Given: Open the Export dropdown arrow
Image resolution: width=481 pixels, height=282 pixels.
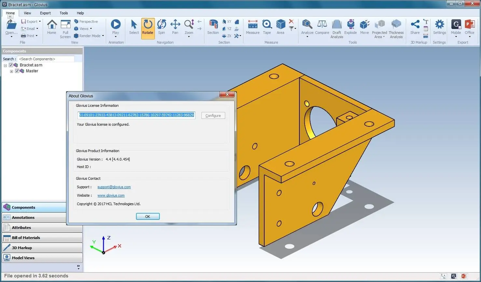Looking at the screenshot, I should [40, 21].
